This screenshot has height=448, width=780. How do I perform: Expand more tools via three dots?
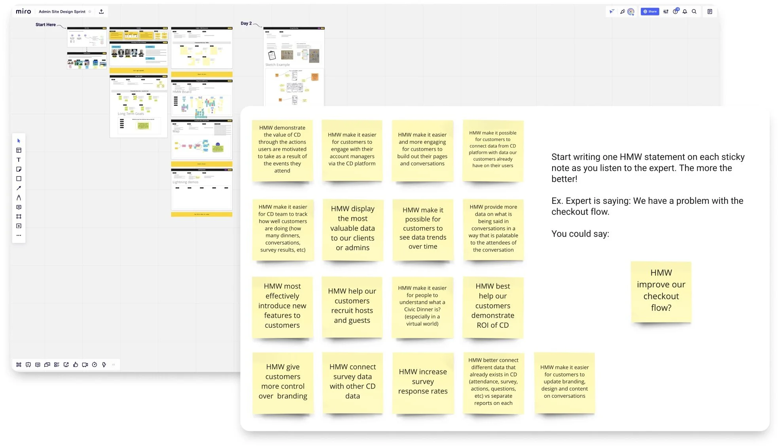click(x=19, y=235)
